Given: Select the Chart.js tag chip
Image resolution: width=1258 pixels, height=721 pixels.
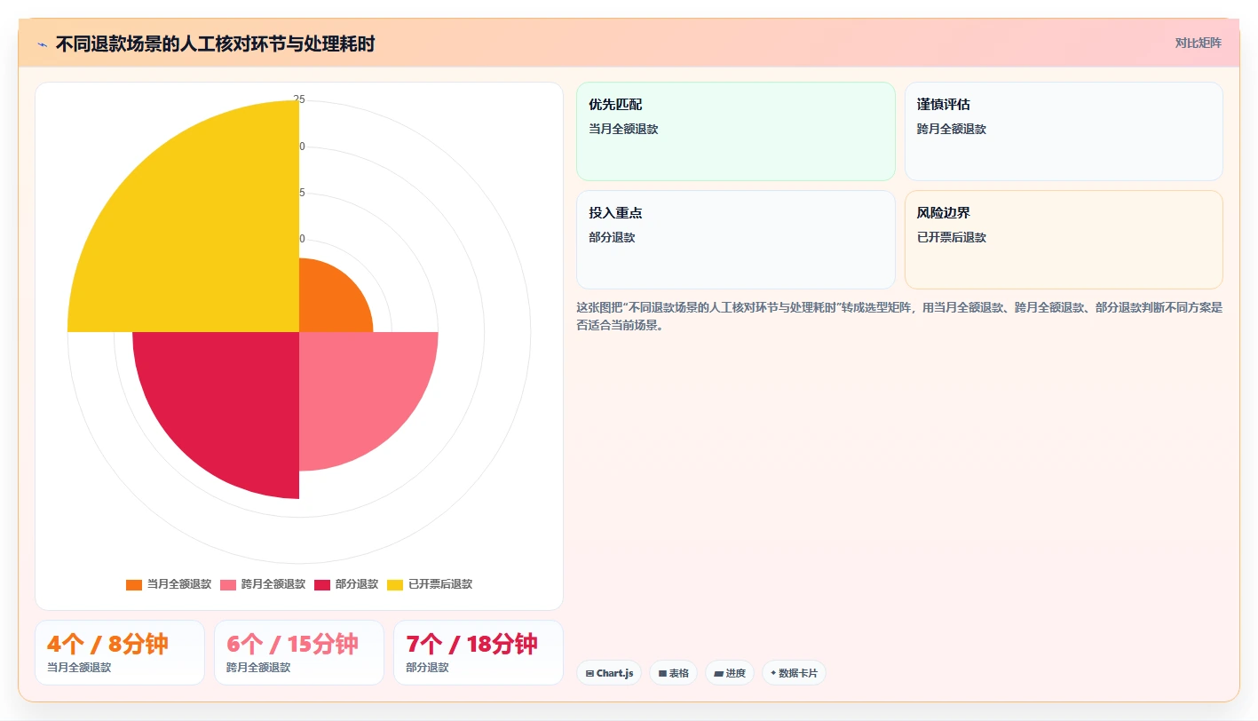Looking at the screenshot, I should (609, 673).
